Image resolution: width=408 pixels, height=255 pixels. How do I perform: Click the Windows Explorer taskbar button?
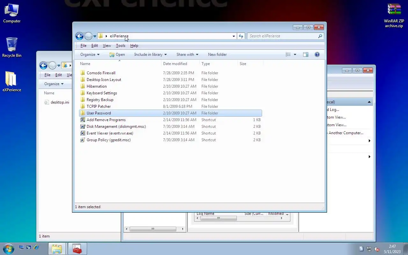click(x=57, y=249)
